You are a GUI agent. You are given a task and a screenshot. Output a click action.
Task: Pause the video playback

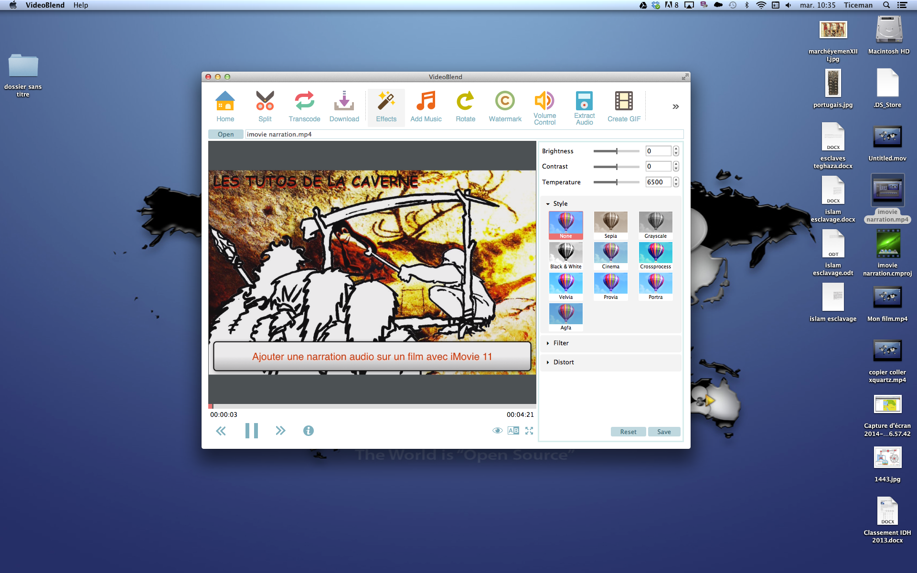251,431
